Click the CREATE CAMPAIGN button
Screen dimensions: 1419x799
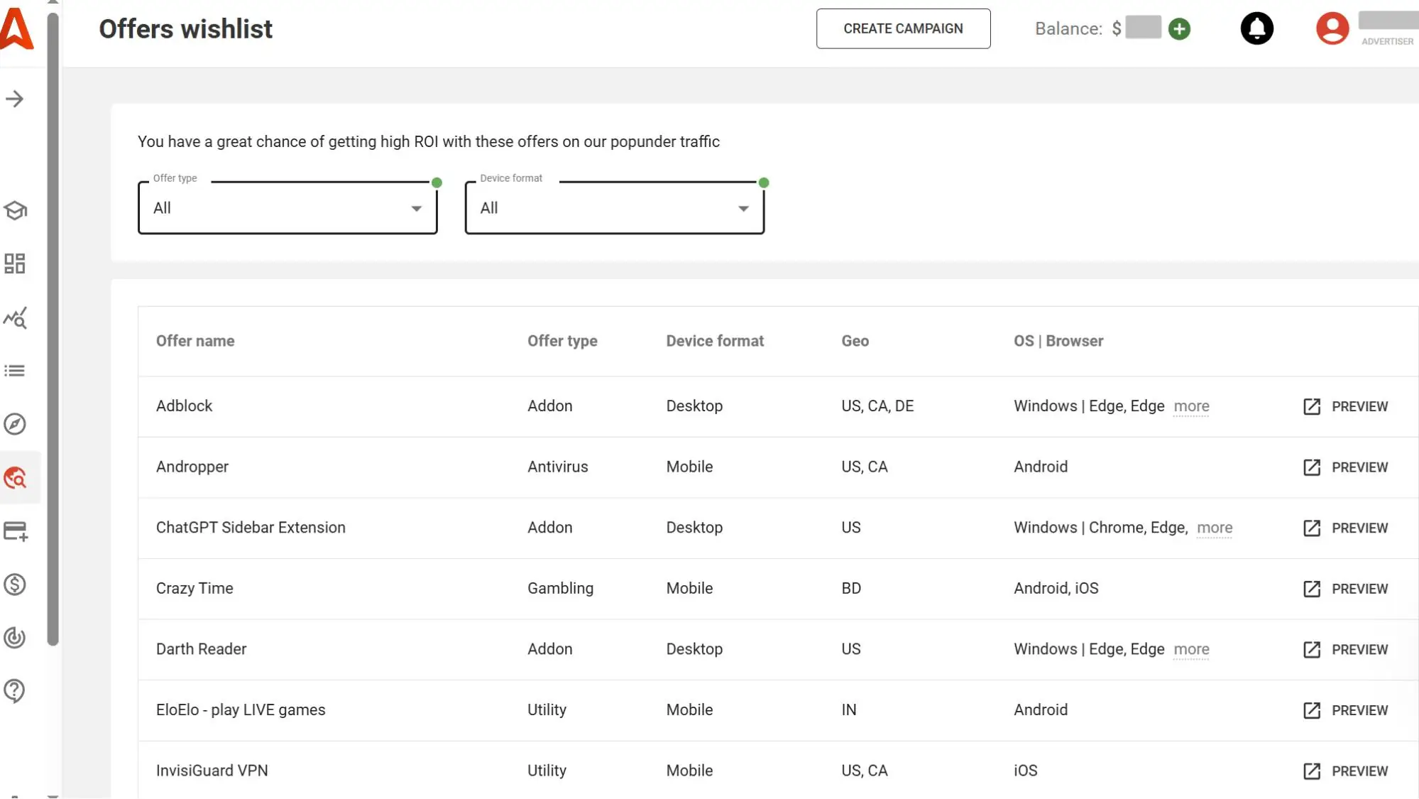903,29
